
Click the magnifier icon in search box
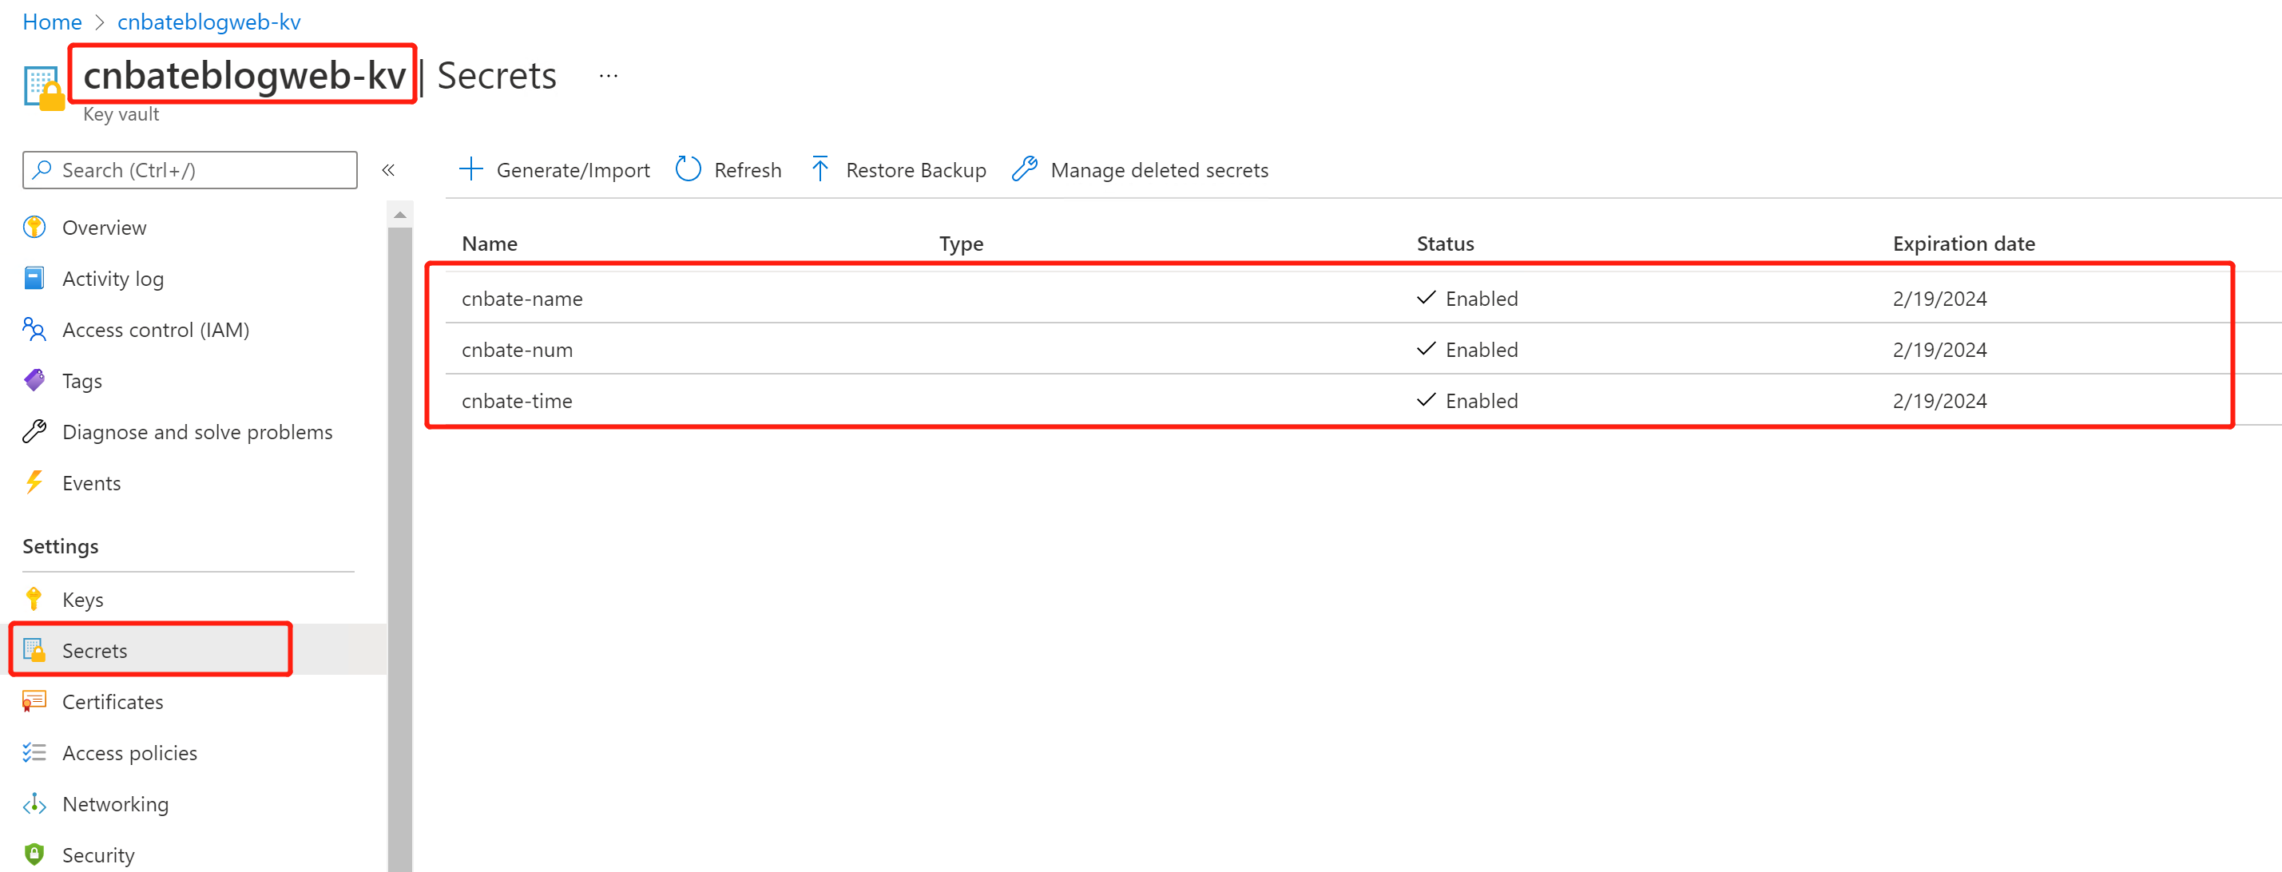point(42,170)
